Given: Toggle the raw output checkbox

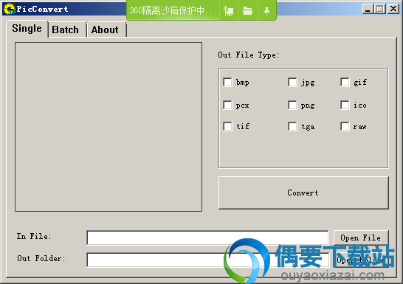Looking at the screenshot, I should [345, 126].
